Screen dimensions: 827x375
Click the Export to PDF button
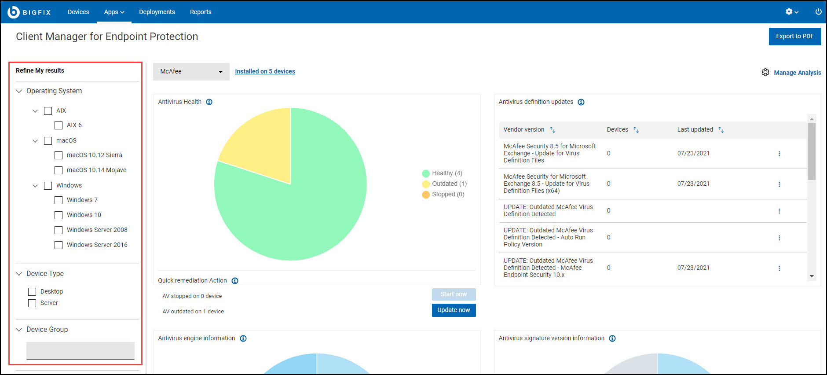794,37
